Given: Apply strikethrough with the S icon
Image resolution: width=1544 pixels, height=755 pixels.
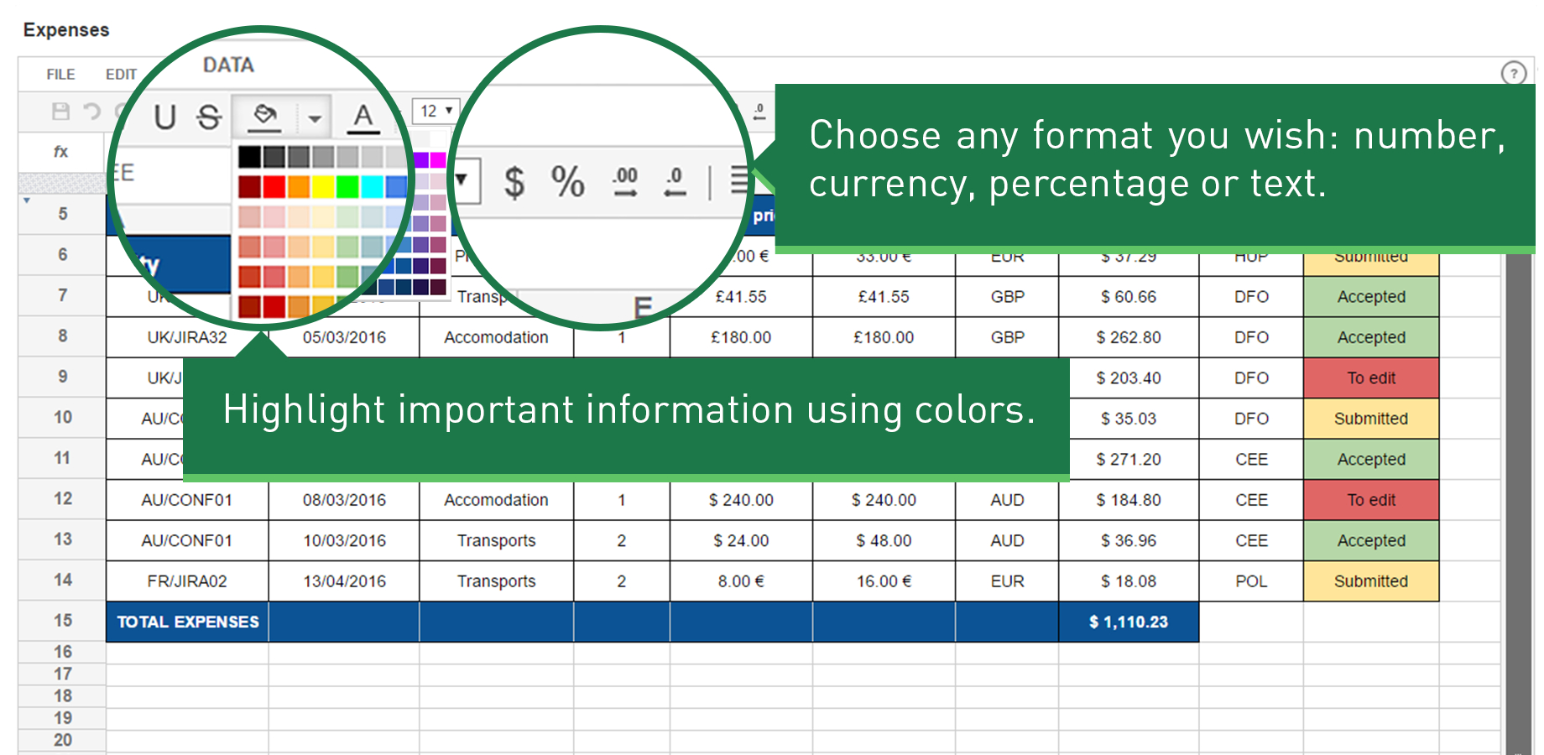Looking at the screenshot, I should coord(209,117).
